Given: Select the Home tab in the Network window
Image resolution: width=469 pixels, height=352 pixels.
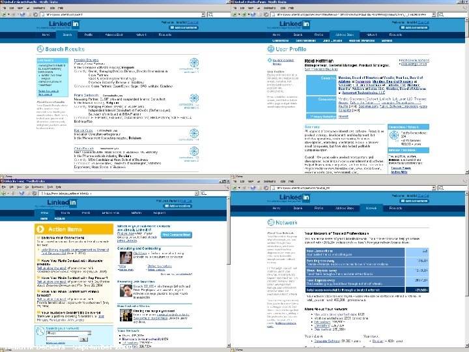Looking at the screenshot, I should (276, 208).
